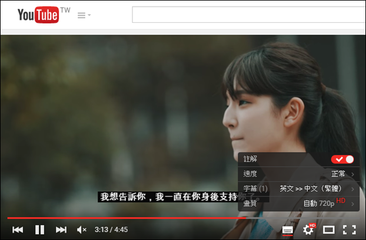Open the guide hamburger menu
The height and width of the screenshot is (240, 366).
pyautogui.click(x=84, y=15)
